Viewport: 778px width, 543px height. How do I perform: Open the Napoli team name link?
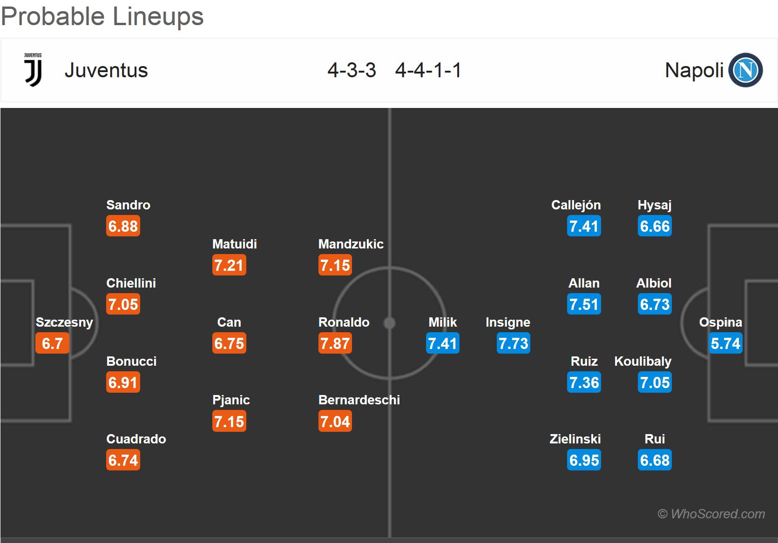tap(694, 70)
